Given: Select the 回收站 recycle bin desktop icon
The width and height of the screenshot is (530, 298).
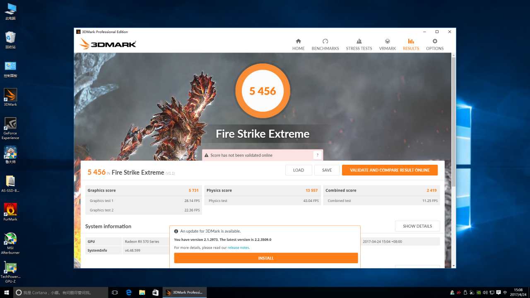Looking at the screenshot, I should pyautogui.click(x=10, y=40).
